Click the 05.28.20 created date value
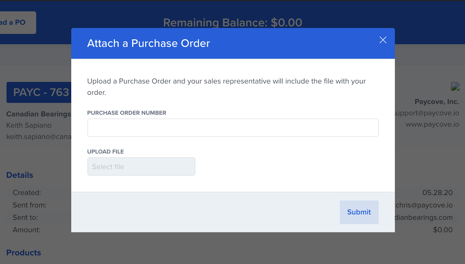 click(x=437, y=193)
